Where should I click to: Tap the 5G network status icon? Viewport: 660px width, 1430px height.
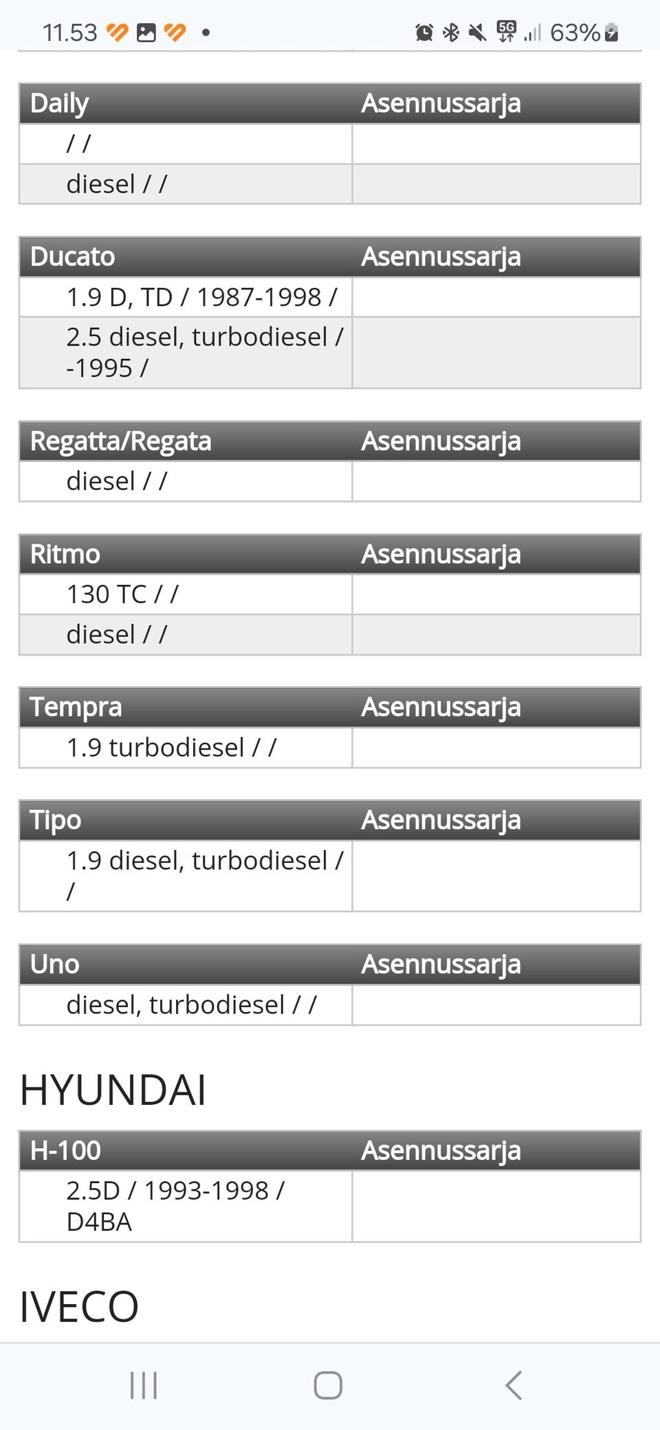coord(506,31)
